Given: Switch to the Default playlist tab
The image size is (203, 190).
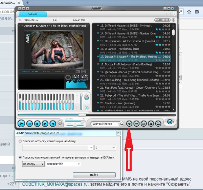Looking at the screenshot, I should click(x=32, y=14).
